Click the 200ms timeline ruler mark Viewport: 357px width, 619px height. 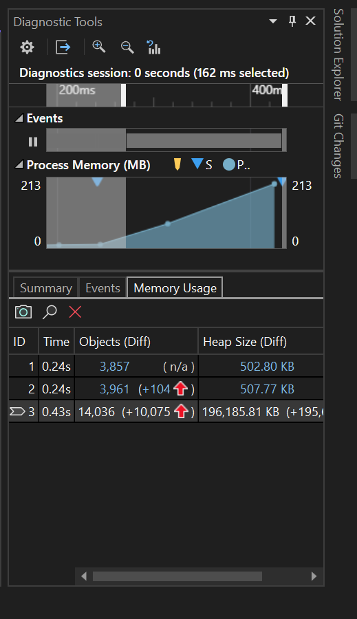coord(77,90)
